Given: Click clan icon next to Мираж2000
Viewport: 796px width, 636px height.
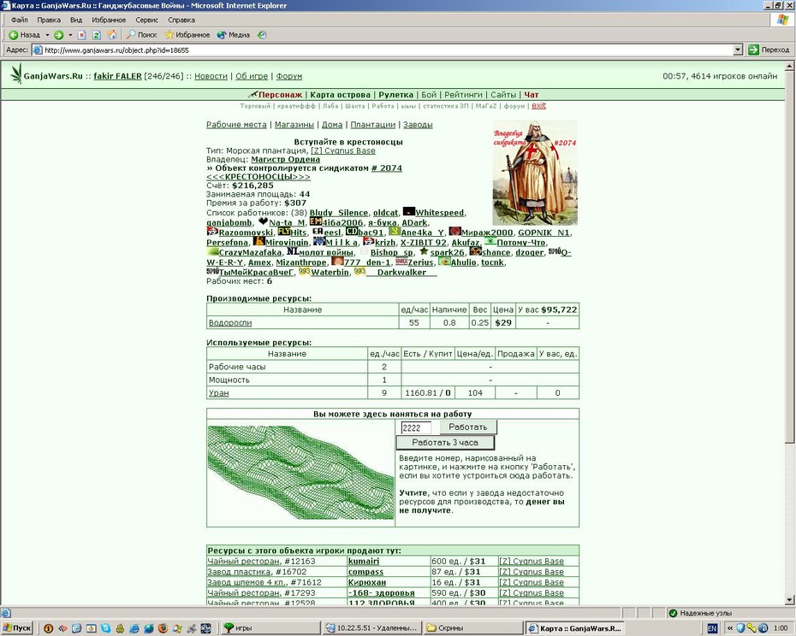Looking at the screenshot, I should pyautogui.click(x=454, y=232).
